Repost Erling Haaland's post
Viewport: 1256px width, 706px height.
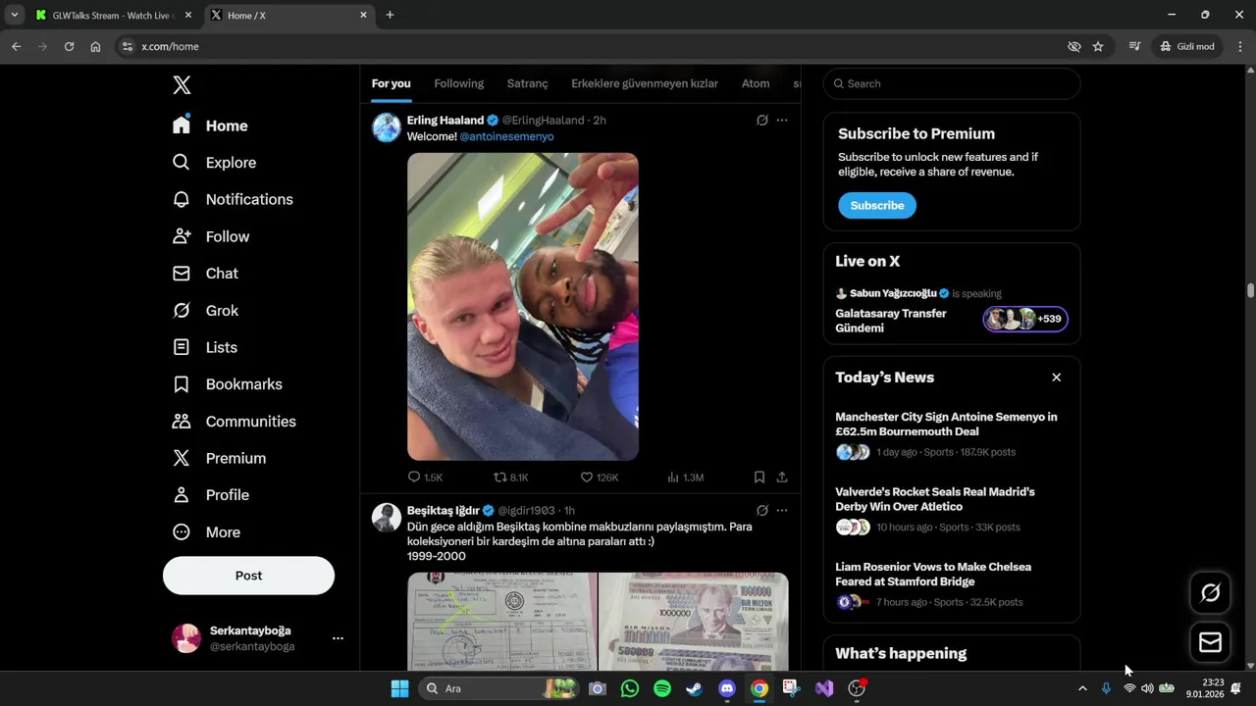click(x=510, y=478)
